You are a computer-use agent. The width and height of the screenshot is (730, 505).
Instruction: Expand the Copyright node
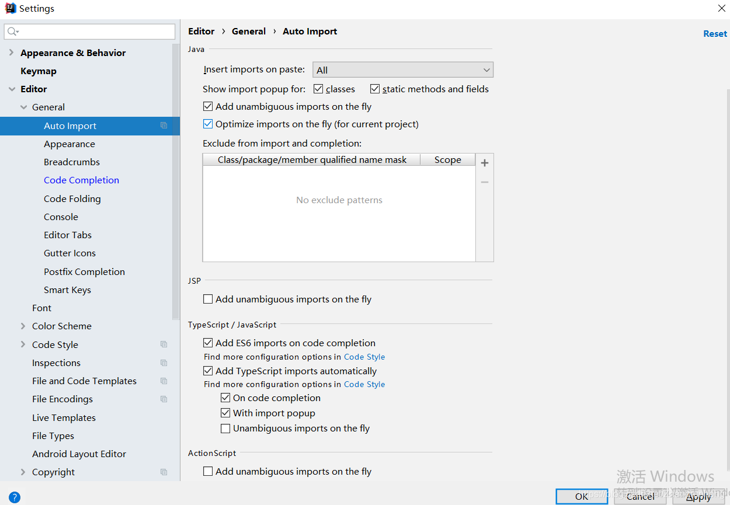click(23, 472)
